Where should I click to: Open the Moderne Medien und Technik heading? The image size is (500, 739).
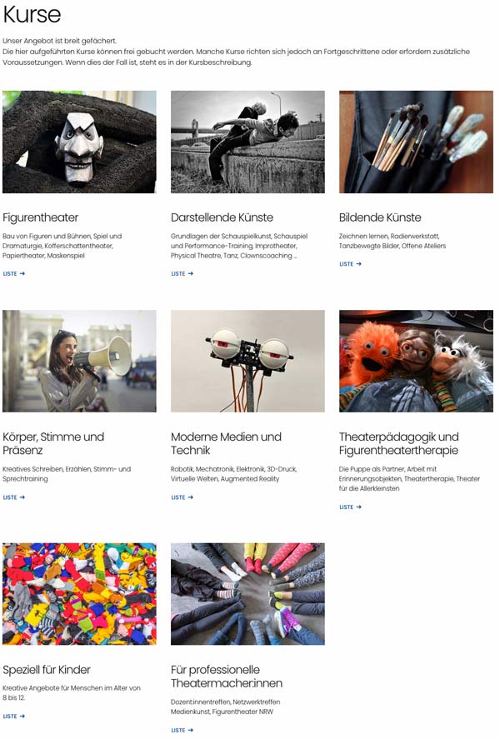coord(226,443)
